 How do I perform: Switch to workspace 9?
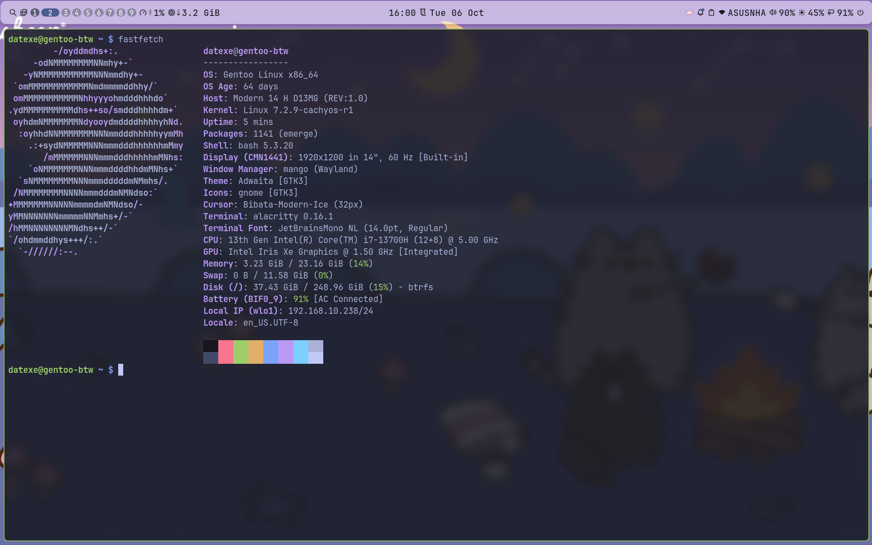pos(132,13)
